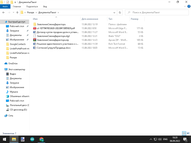Open pinned Загрузки under quick access
This screenshot has width=191, height=143.
coord(14,31)
